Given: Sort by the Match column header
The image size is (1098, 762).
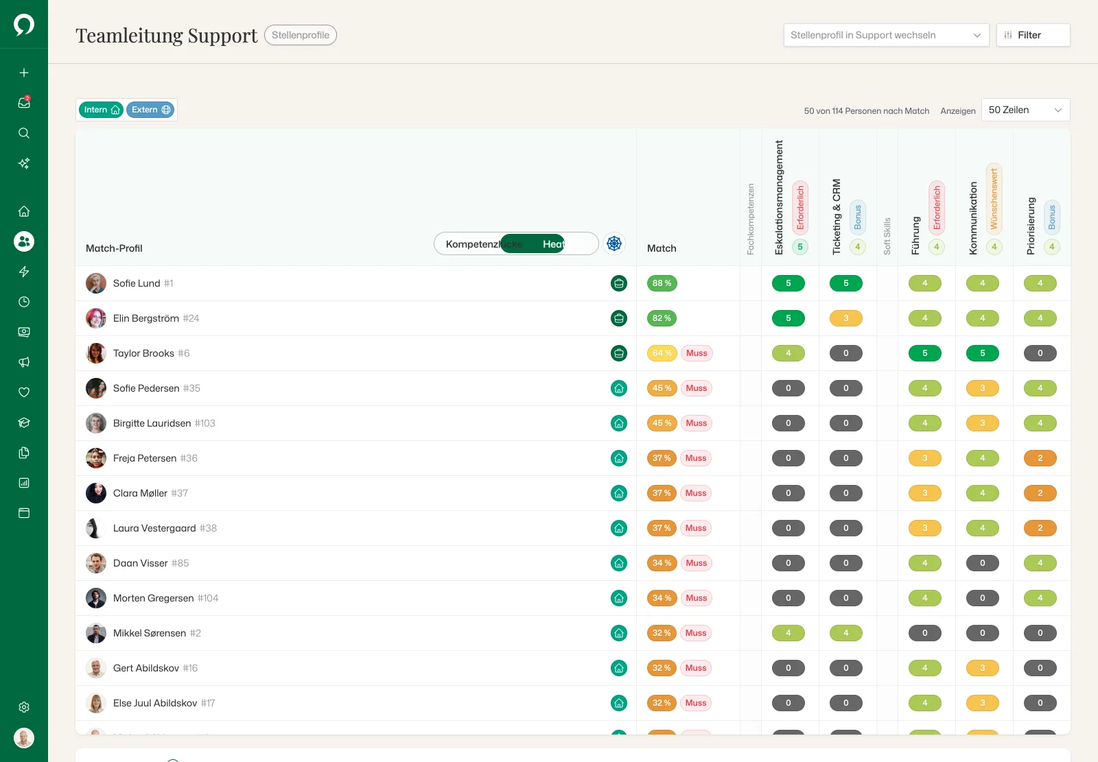Looking at the screenshot, I should pos(662,248).
